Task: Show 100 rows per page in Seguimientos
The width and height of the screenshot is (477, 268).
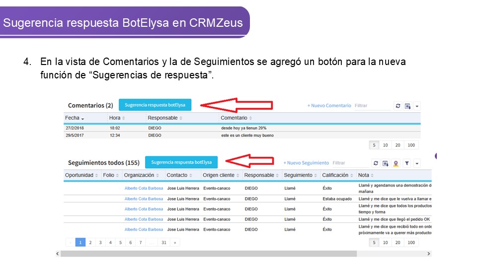Action: (411, 243)
